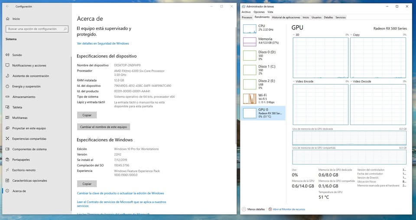The height and width of the screenshot is (220, 416).
Task: Open Componentes de sistema icon
Action: tap(7, 149)
